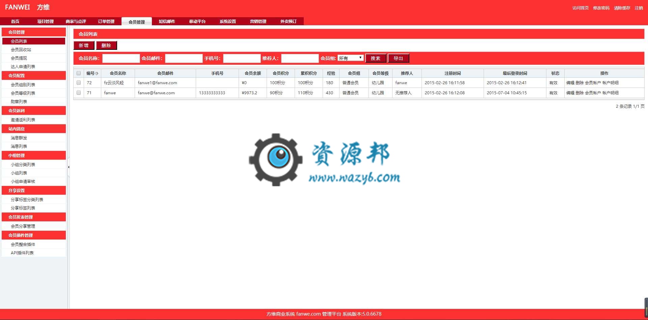This screenshot has height=320, width=648.
Task: Focus the 会员名称 search input
Action: coord(121,58)
